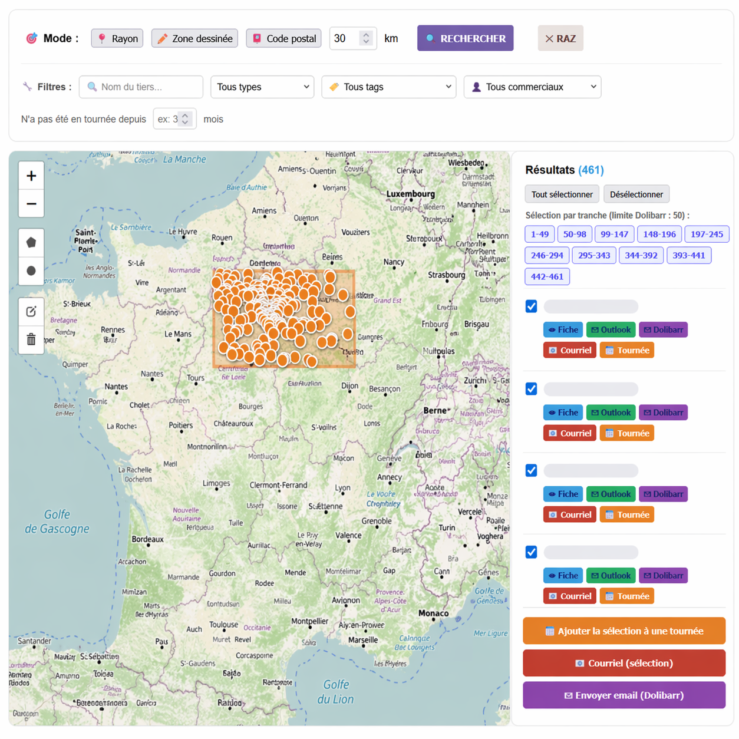Click an orange map marker cluster
This screenshot has height=739, width=739.
tap(300, 341)
